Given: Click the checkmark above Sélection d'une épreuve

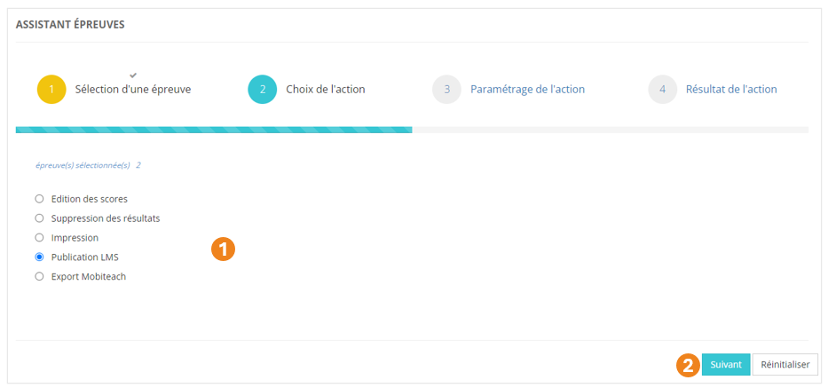Looking at the screenshot, I should point(133,75).
